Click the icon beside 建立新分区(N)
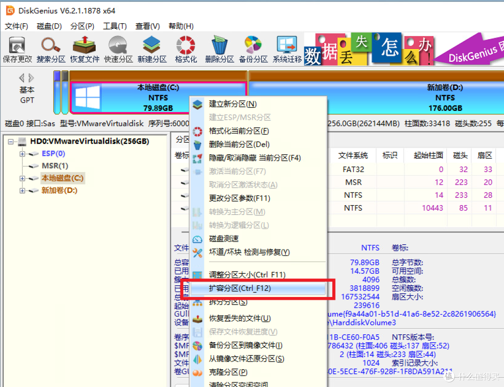 pyautogui.click(x=197, y=104)
